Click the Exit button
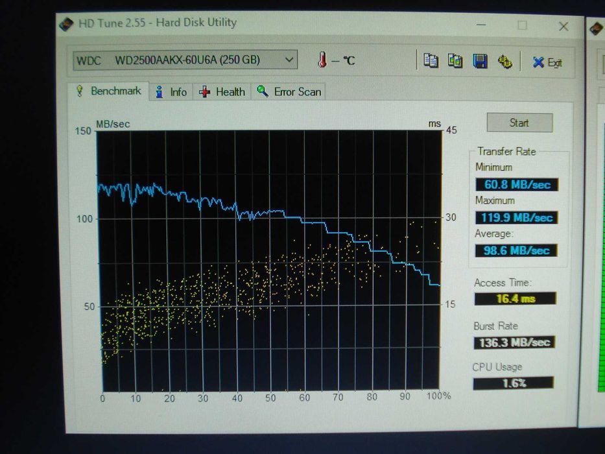This screenshot has height=454, width=605. pos(547,62)
